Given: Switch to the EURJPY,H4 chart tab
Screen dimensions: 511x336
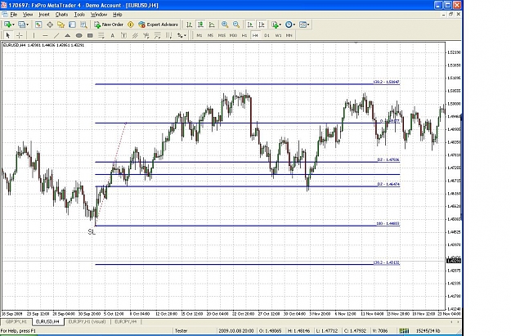Looking at the screenshot, I should pos(125,321).
